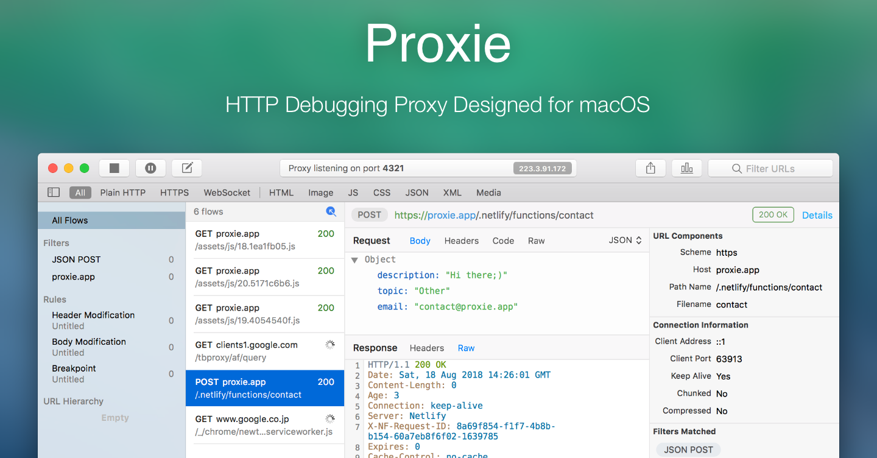Click the compose/edit pencil icon
877x458 pixels.
(x=187, y=168)
